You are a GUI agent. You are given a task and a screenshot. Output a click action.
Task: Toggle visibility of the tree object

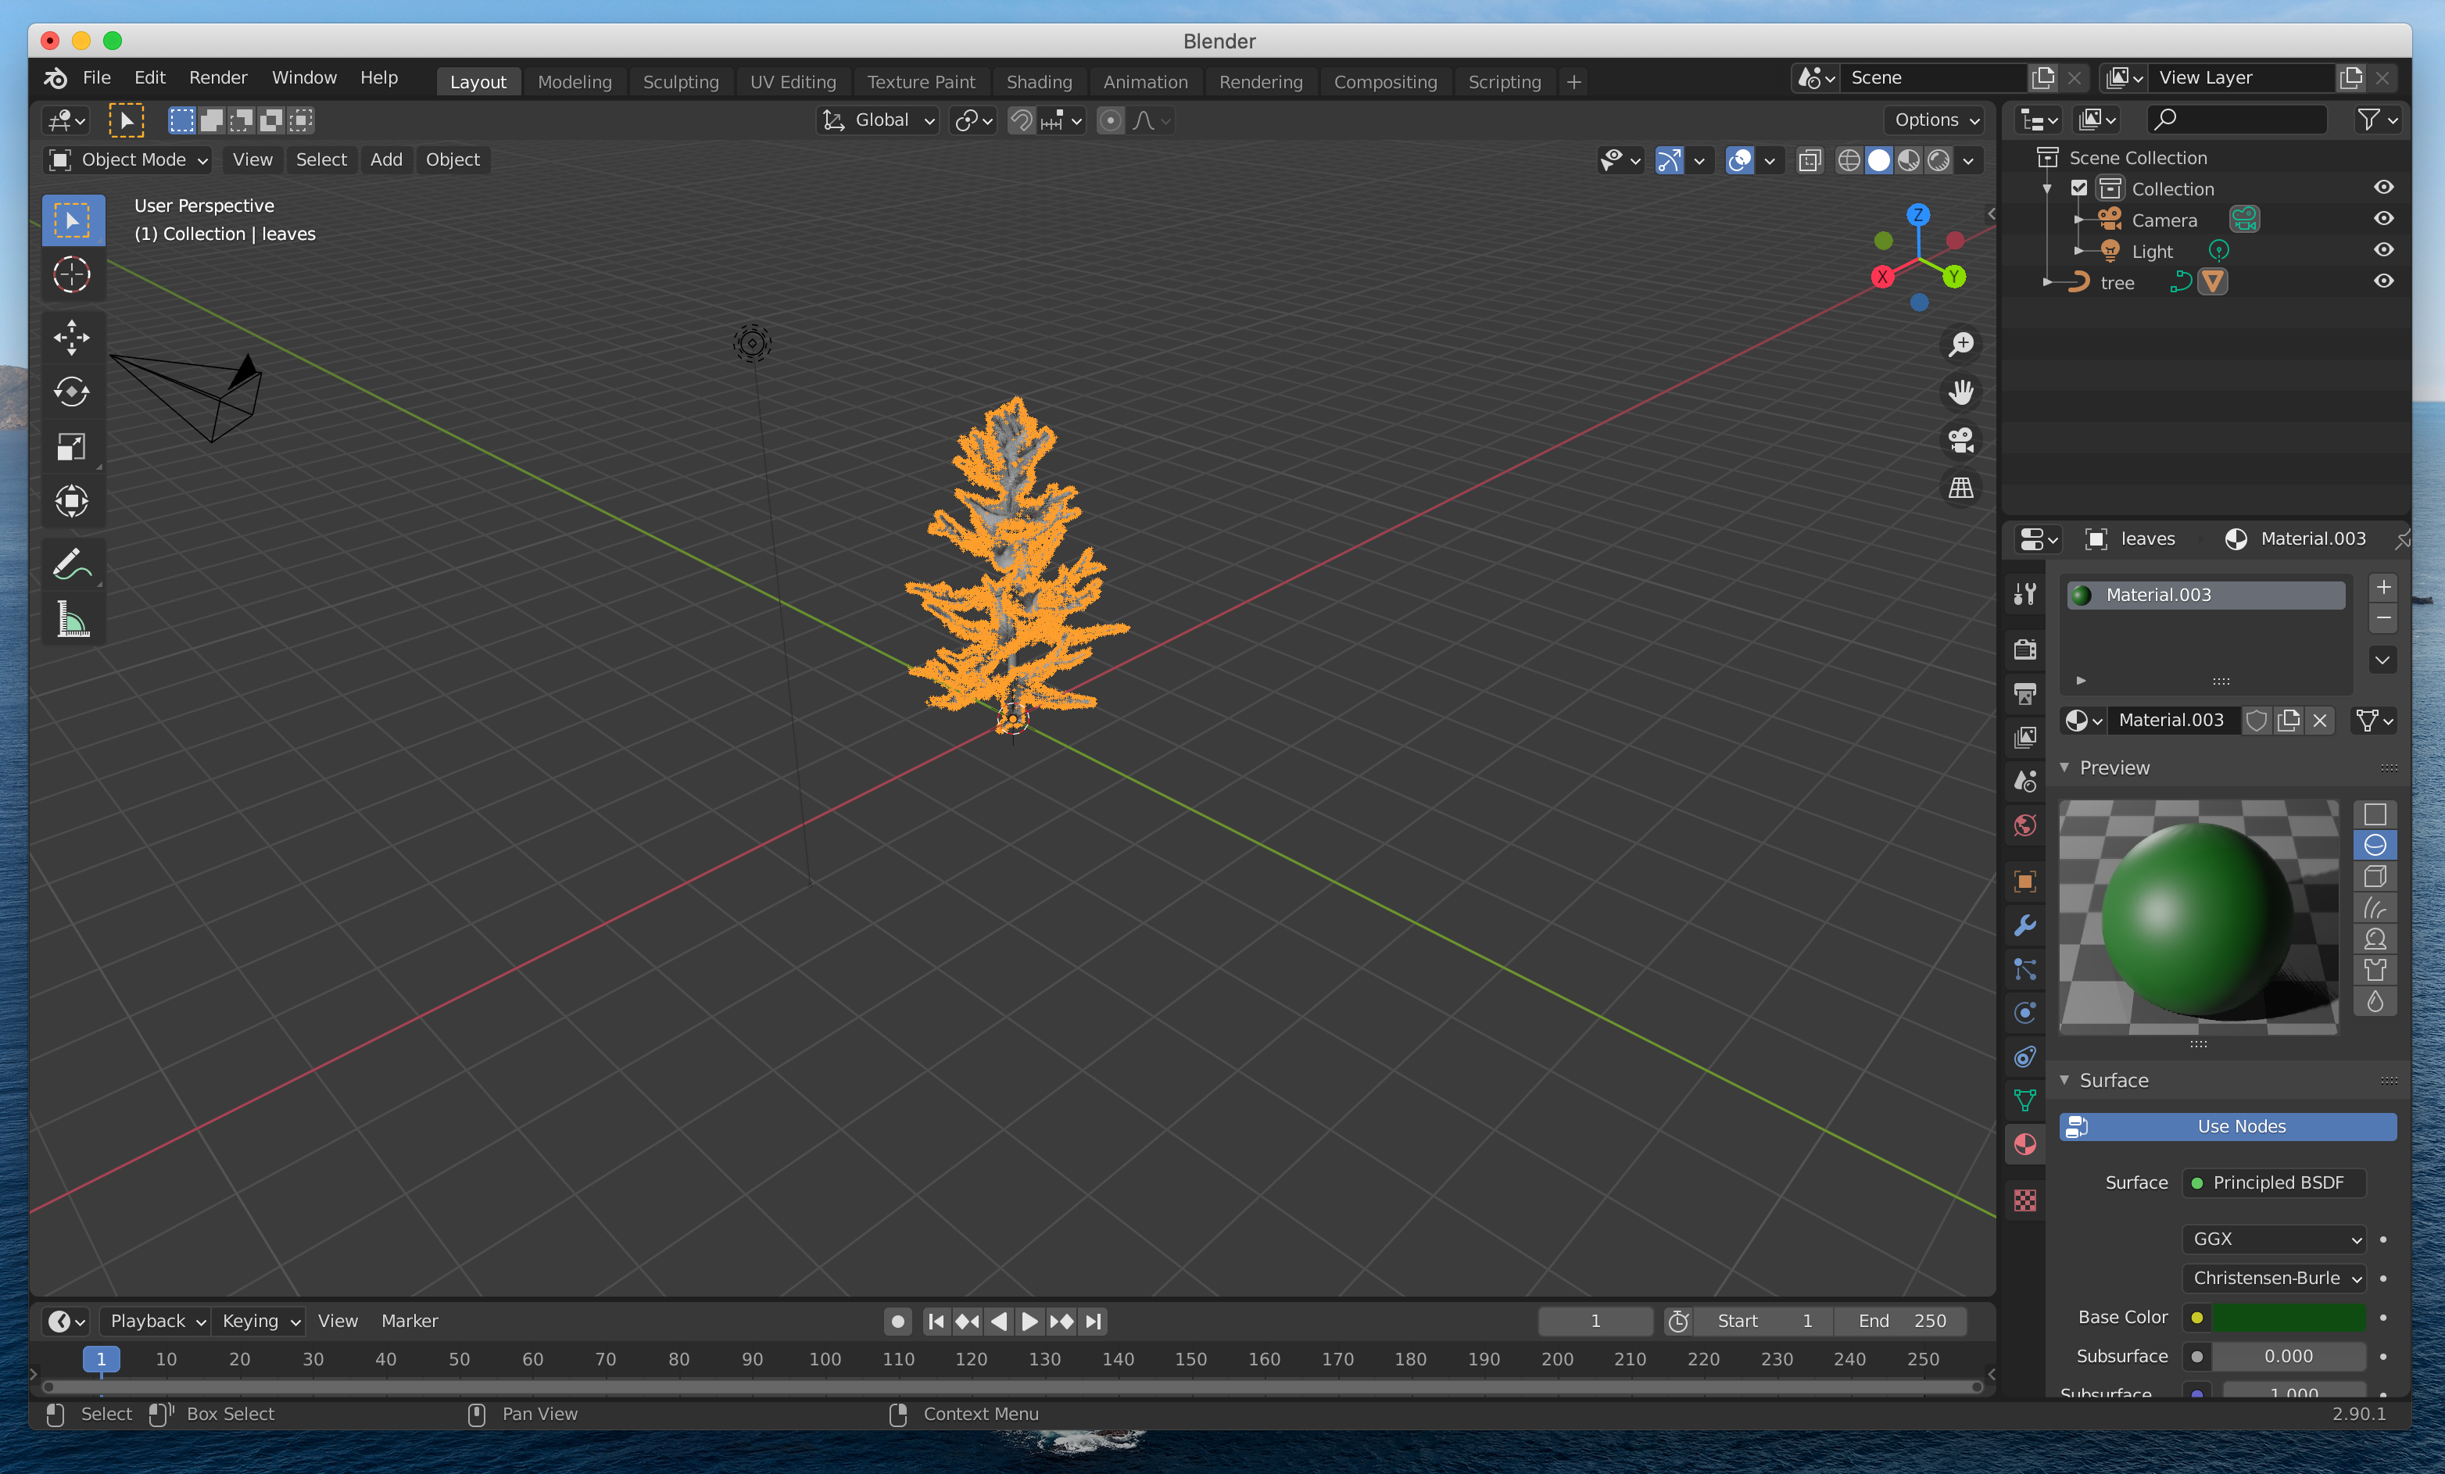2383,281
